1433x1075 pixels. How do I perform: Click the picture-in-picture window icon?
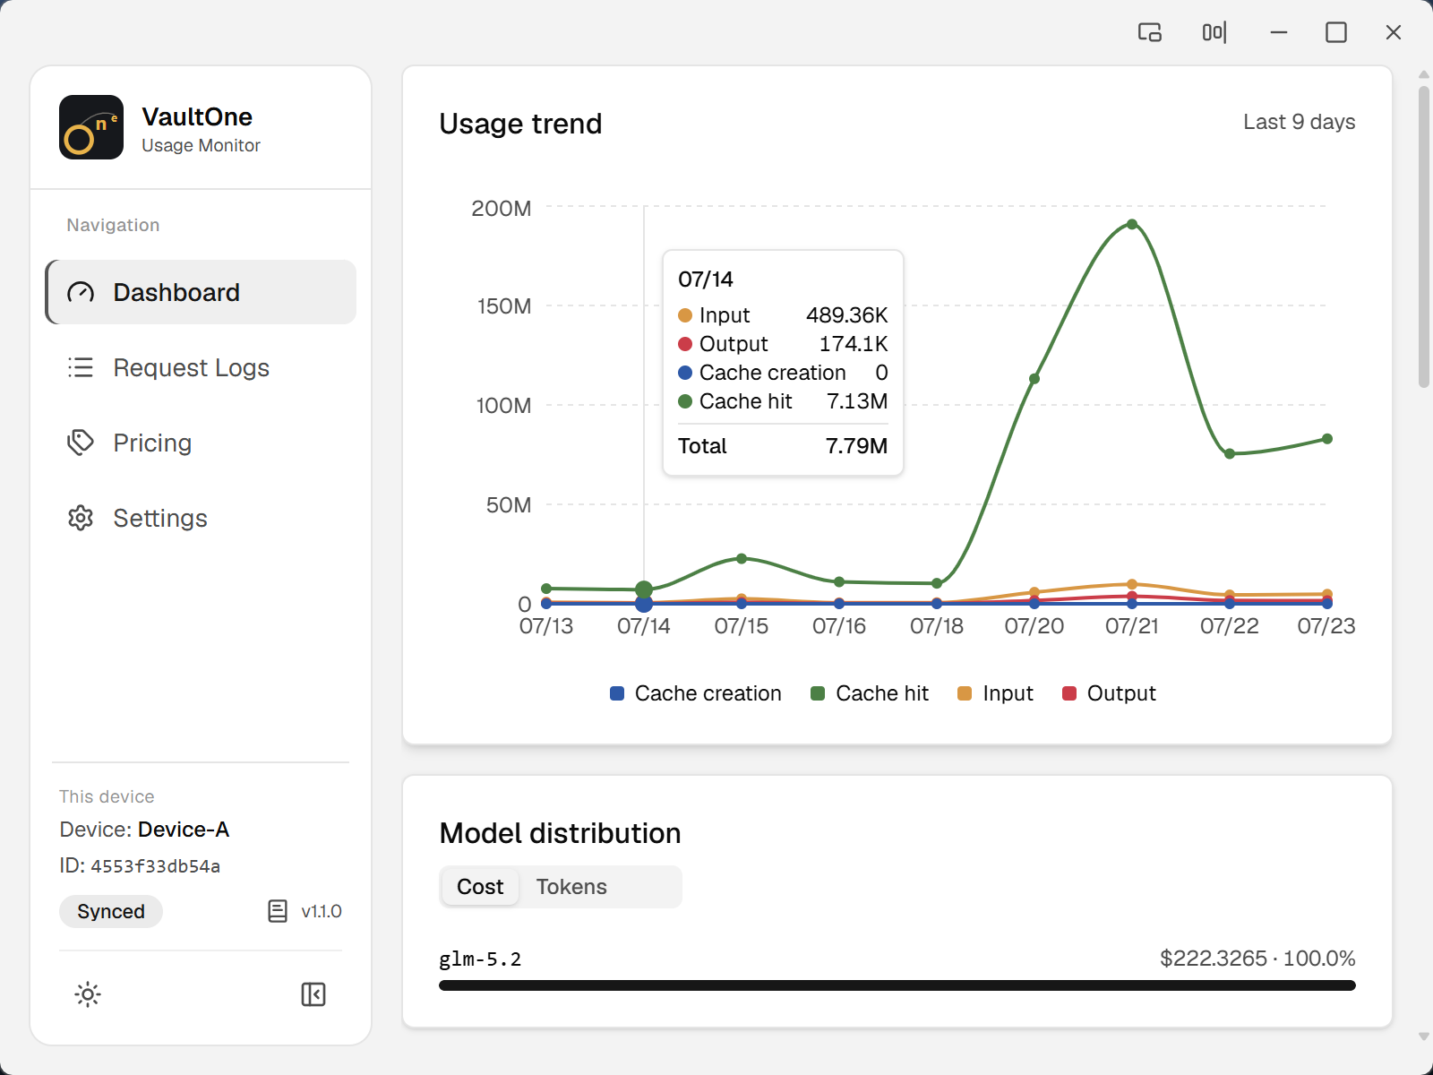click(1150, 32)
